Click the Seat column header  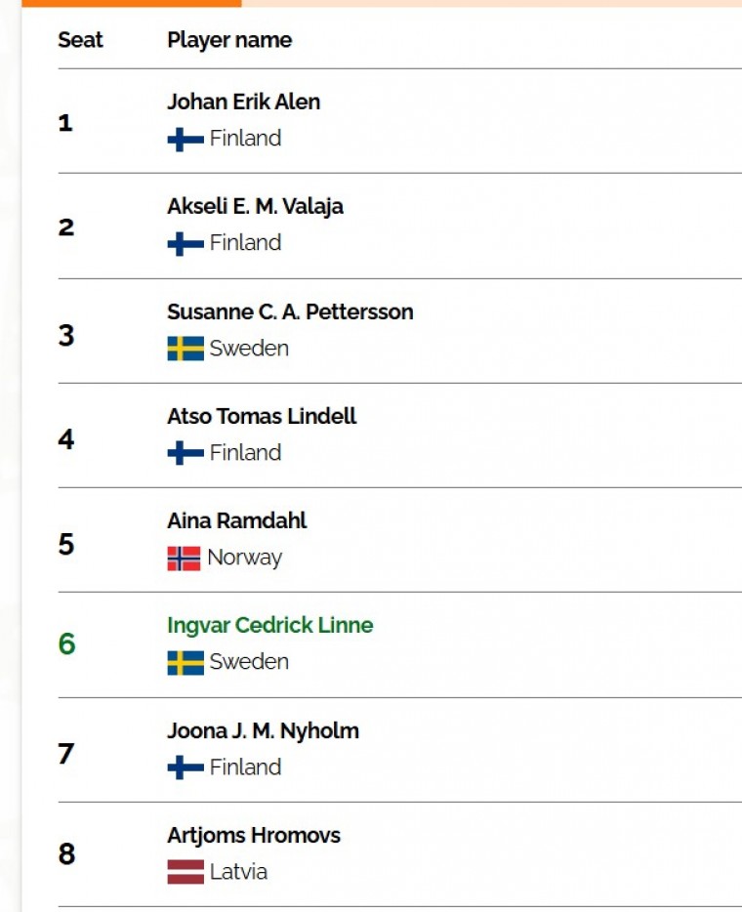[x=80, y=40]
